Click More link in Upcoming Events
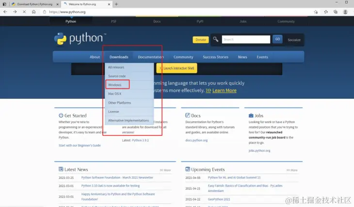Image resolution: width=354 pixels, height=207 pixels. tap(292, 170)
